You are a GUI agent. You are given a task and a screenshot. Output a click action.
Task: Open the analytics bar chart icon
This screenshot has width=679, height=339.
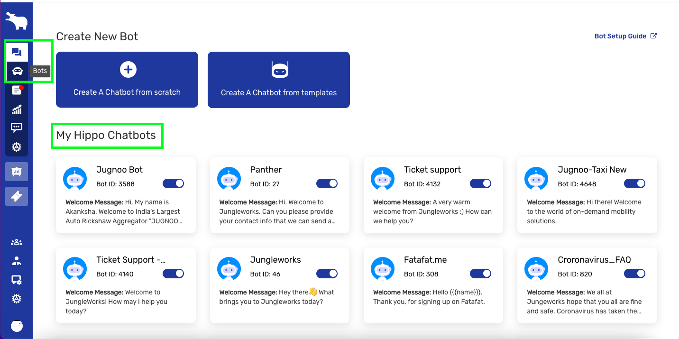(x=17, y=110)
